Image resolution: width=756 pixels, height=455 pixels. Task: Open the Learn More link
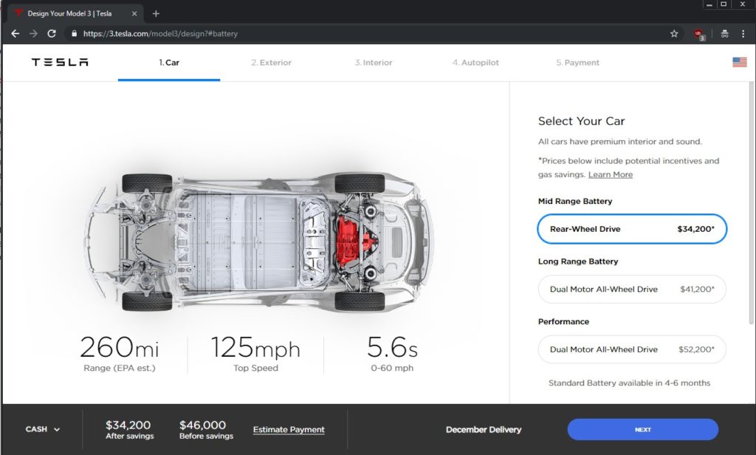pos(611,174)
